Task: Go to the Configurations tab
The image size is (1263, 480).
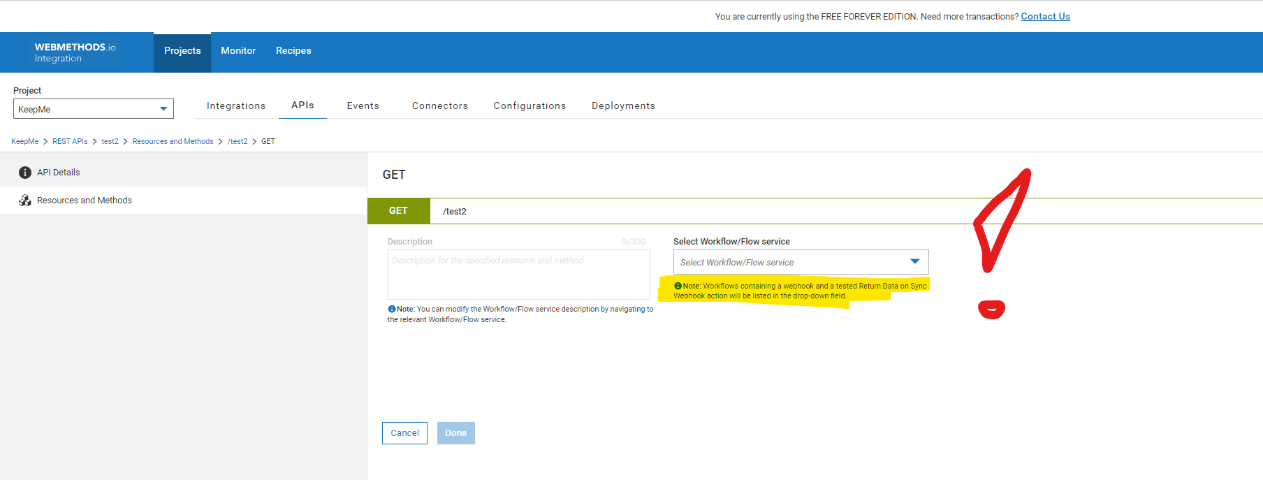Action: pos(530,106)
